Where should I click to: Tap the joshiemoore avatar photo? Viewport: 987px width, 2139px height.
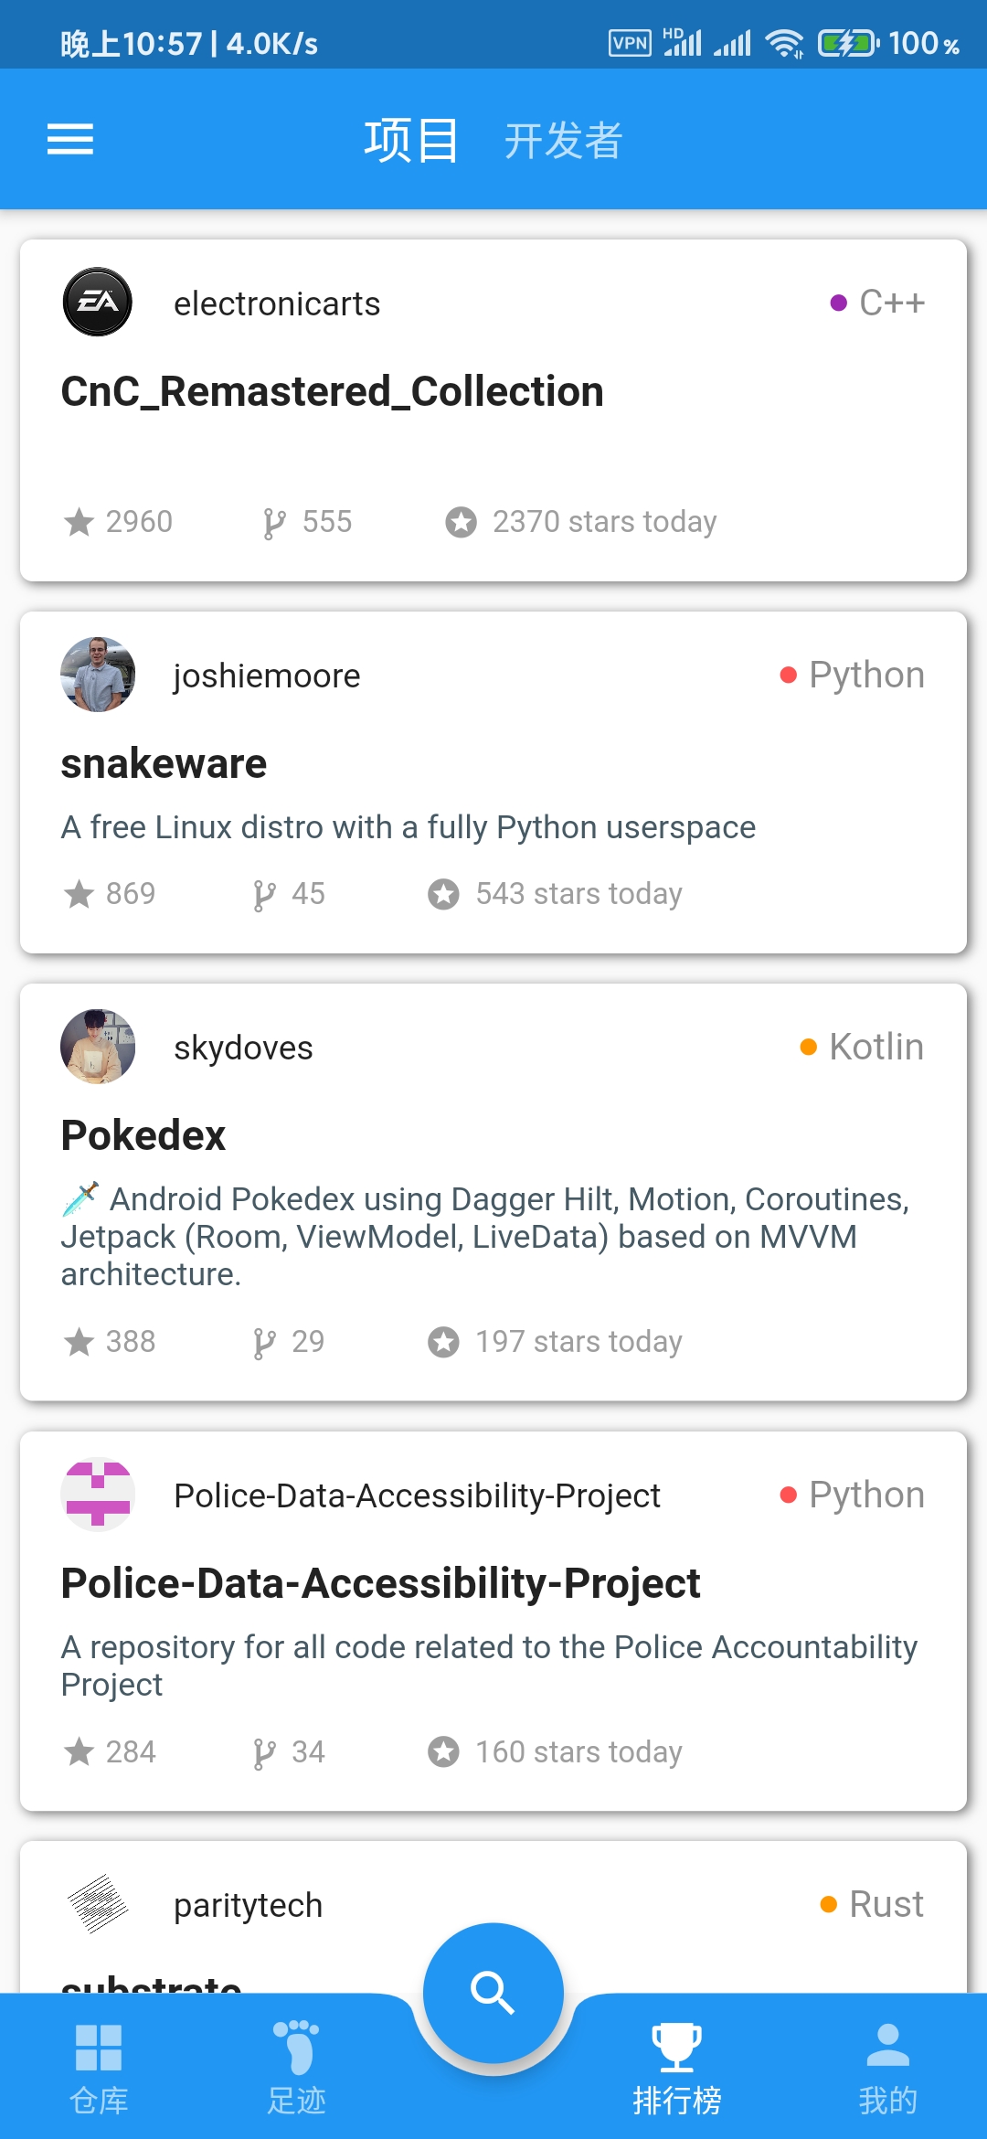[x=98, y=675]
